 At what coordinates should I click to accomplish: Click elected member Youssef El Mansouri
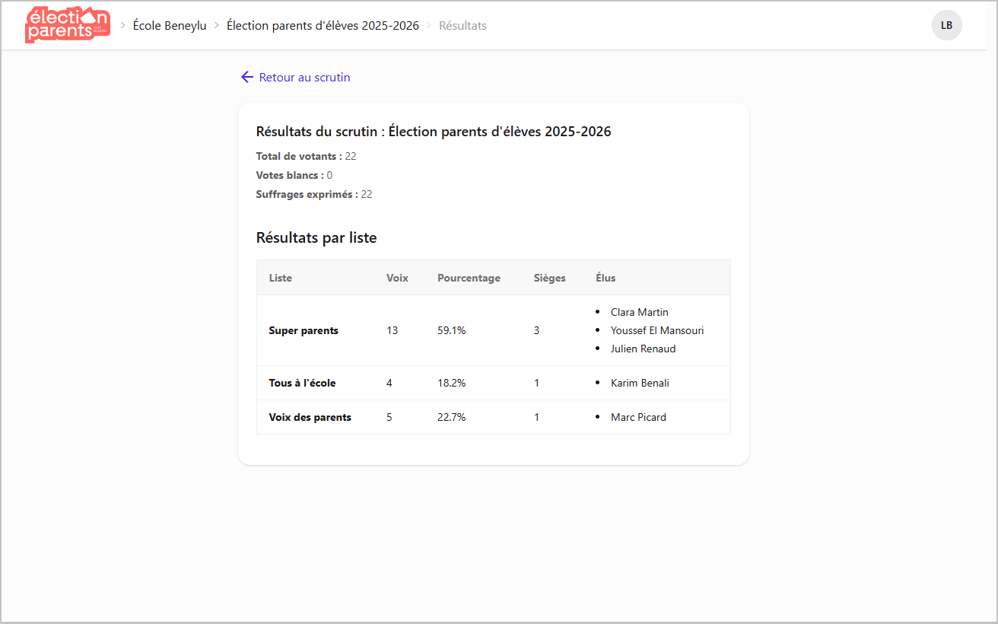tap(656, 330)
